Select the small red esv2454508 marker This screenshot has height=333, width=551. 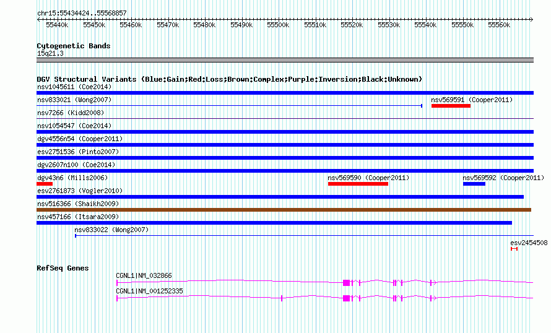(514, 249)
